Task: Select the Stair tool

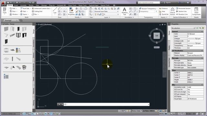Action: coord(23,12)
